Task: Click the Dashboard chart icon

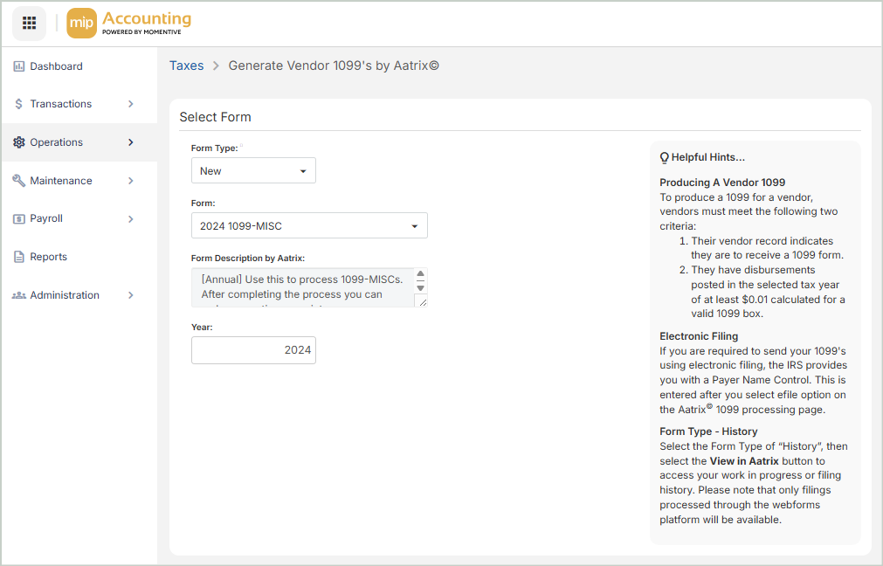Action: click(19, 66)
